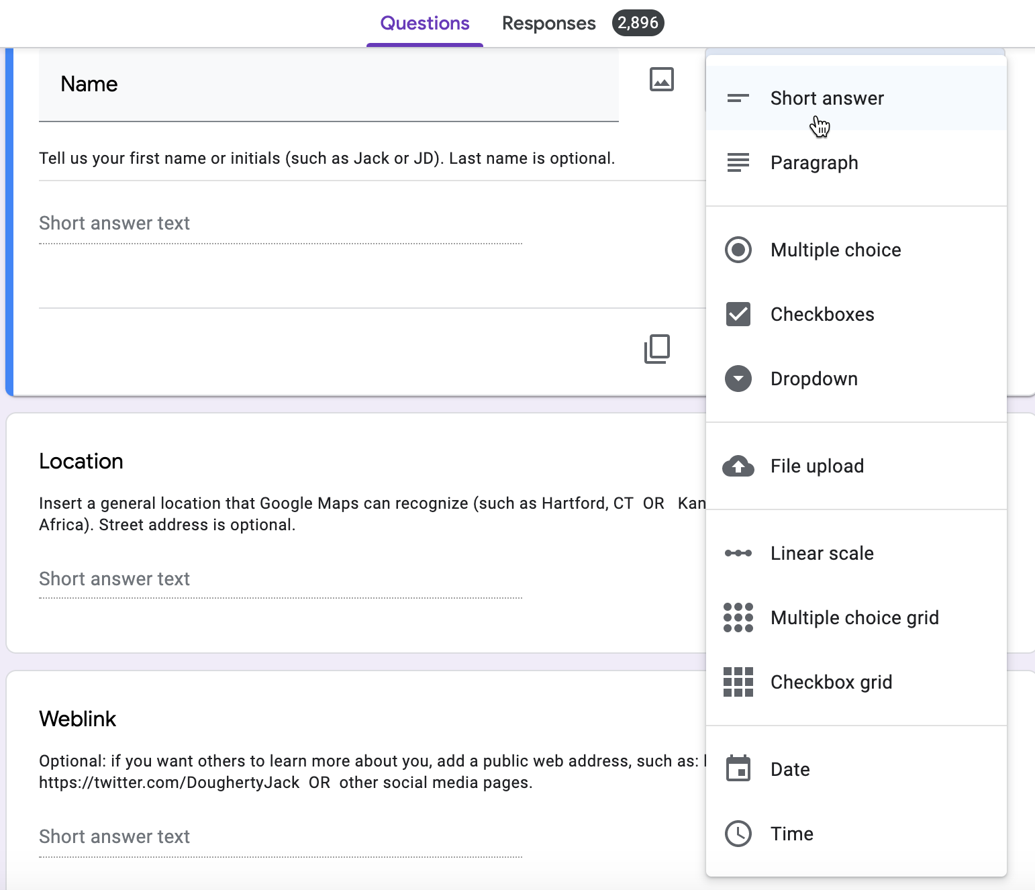
Task: Select File upload option
Action: (x=856, y=466)
